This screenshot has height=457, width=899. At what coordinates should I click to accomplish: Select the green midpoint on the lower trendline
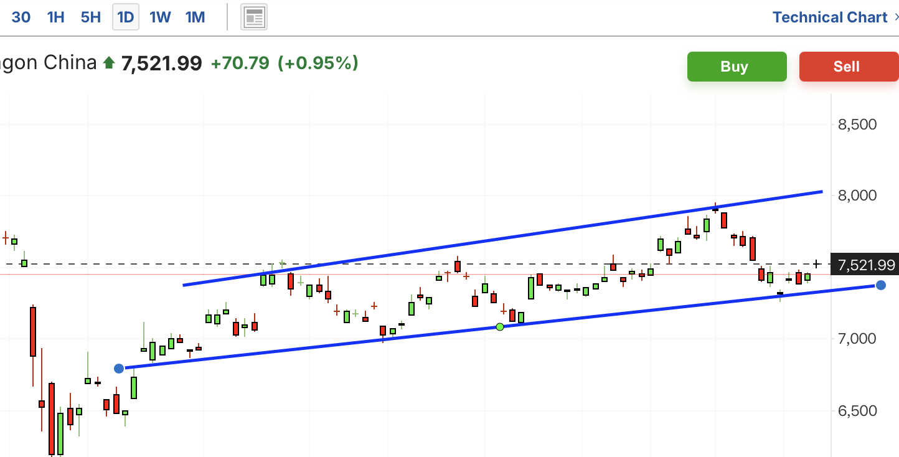tap(499, 326)
